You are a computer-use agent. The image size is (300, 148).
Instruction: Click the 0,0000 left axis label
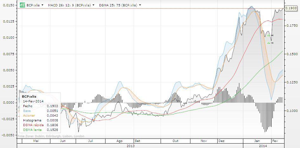(x=9, y=103)
